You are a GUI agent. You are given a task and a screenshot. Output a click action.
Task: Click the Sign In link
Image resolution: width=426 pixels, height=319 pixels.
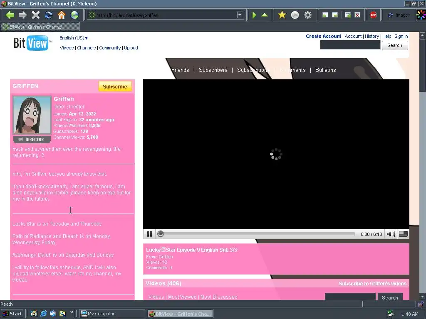click(401, 36)
